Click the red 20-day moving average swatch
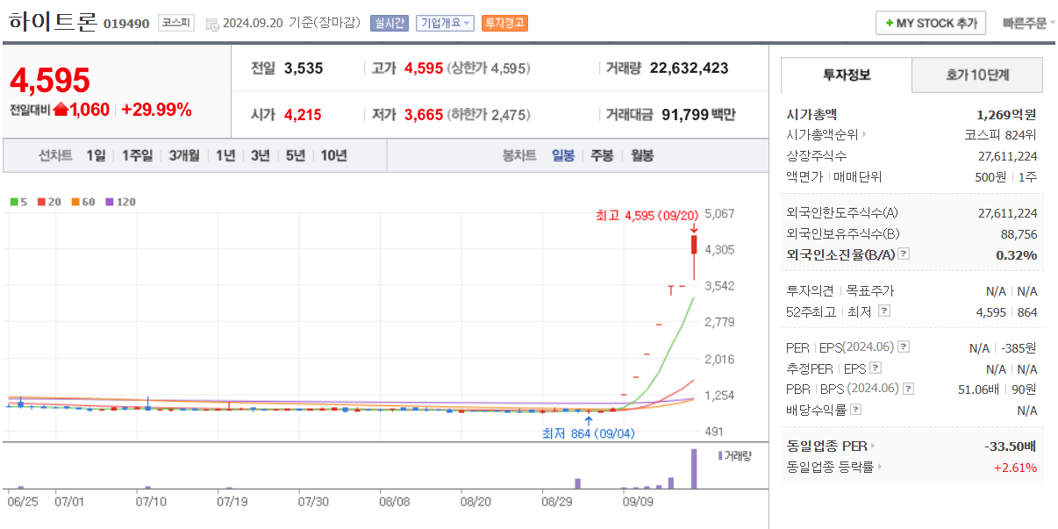This screenshot has height=529, width=1058. point(41,202)
